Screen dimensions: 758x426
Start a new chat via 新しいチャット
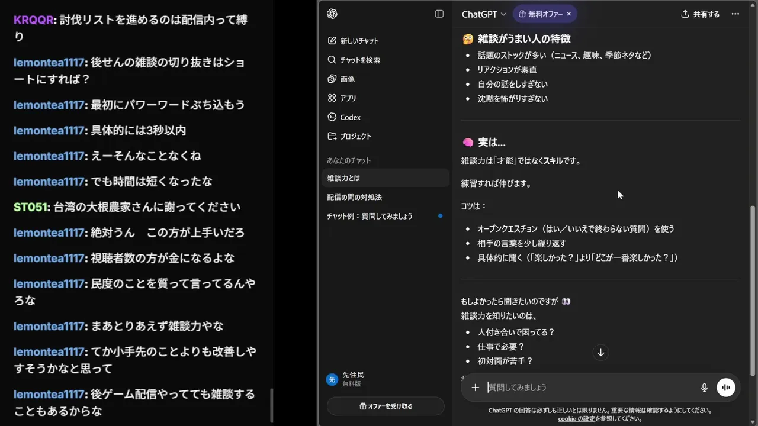click(x=386, y=41)
